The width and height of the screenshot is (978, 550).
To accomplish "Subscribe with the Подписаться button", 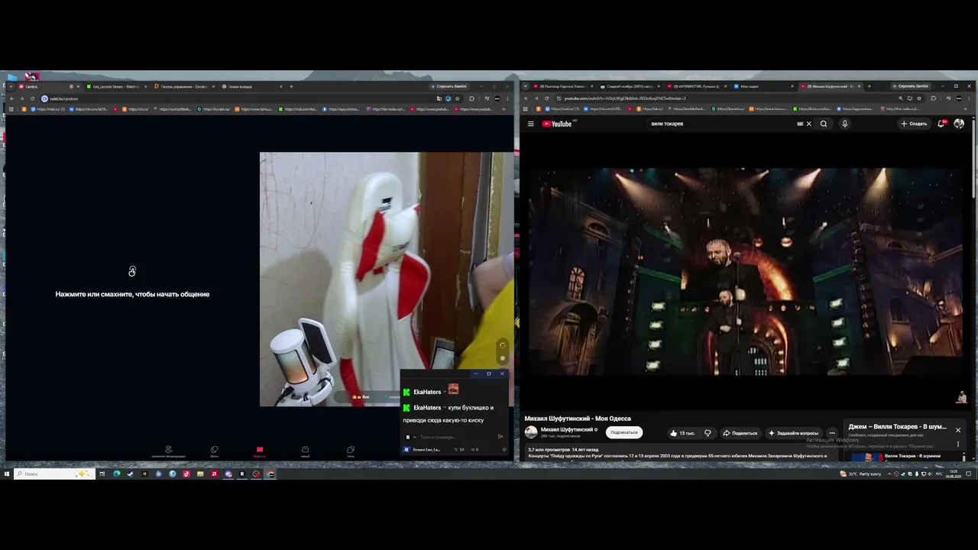I will pyautogui.click(x=623, y=432).
